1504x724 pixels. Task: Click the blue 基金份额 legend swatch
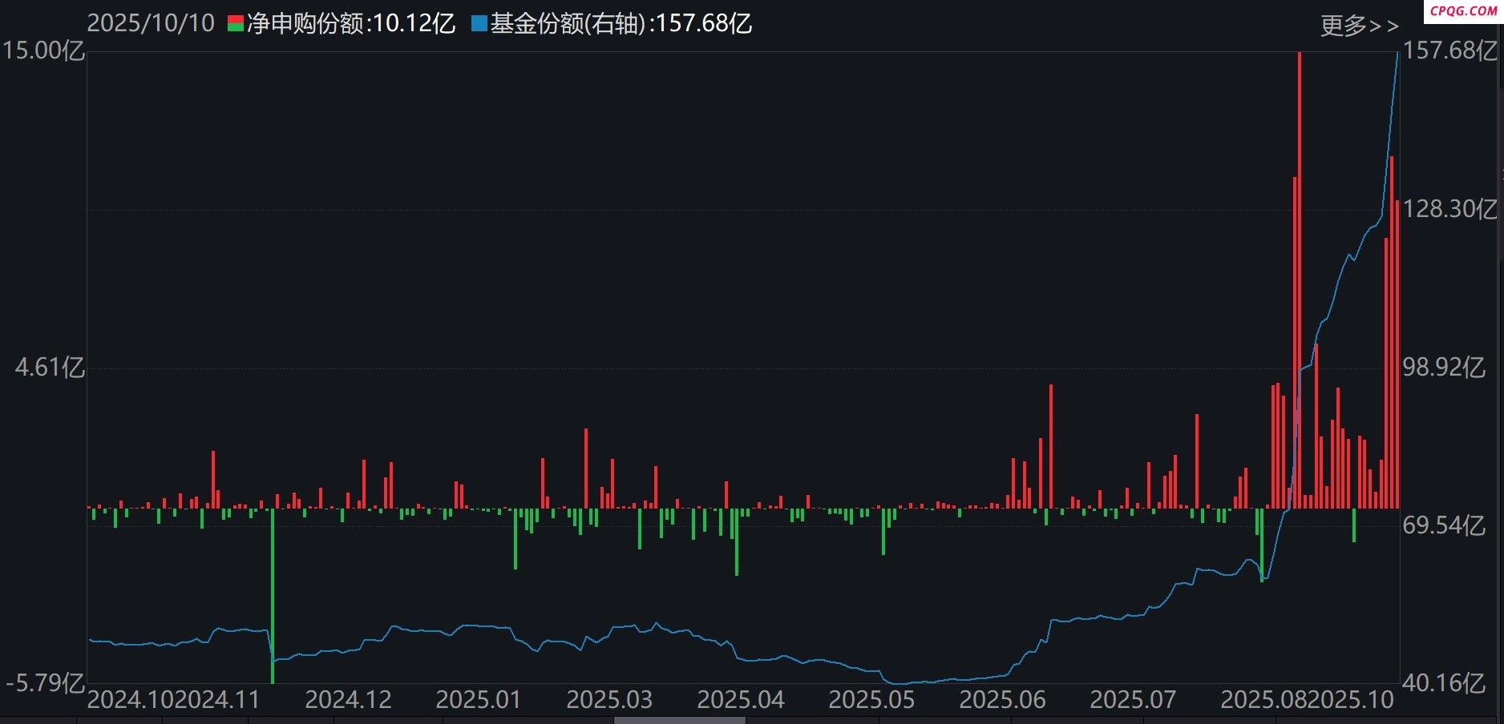(x=479, y=23)
